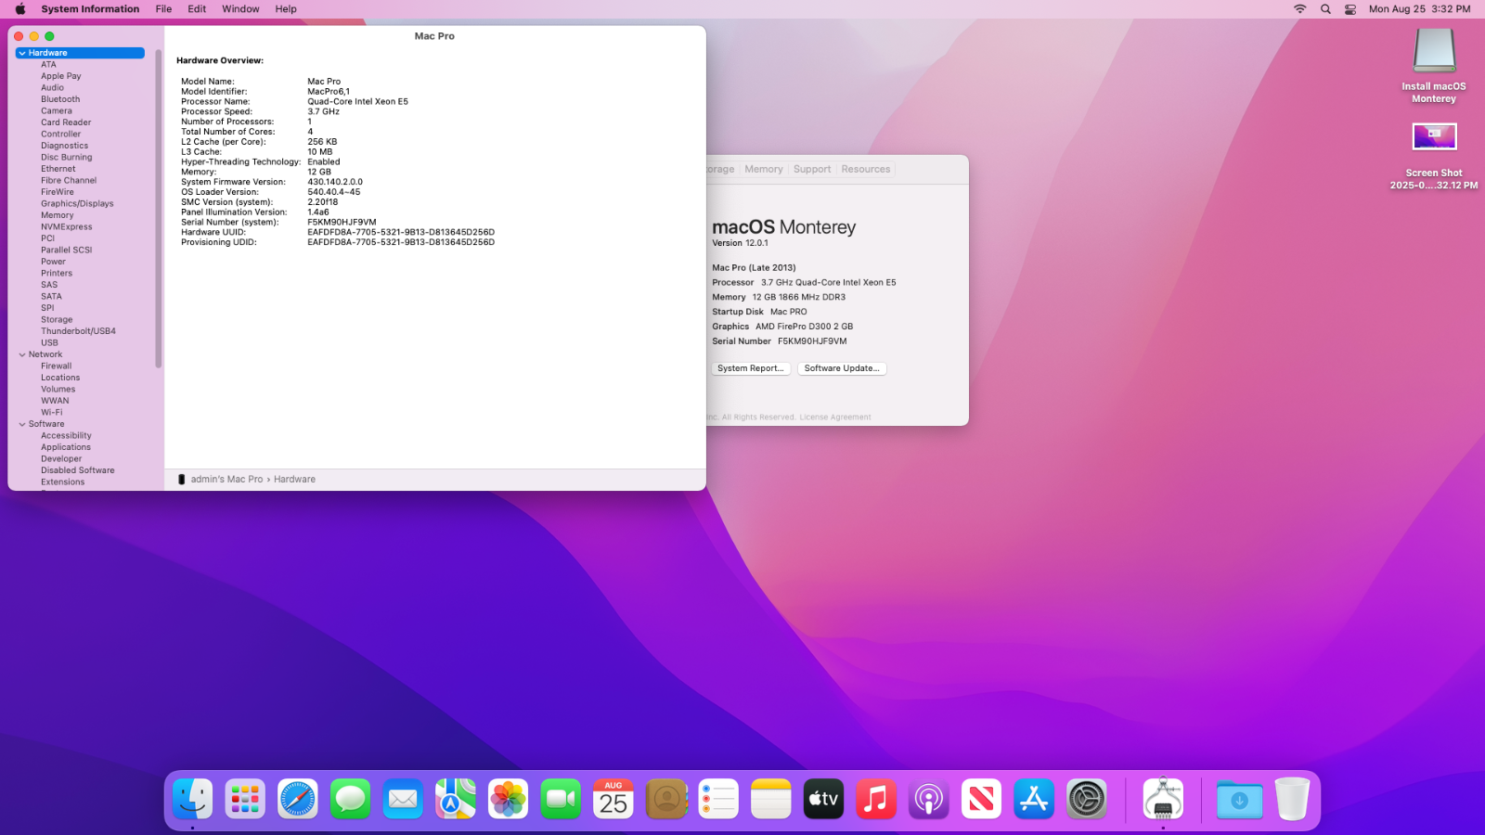
Task: Open News app in Dock
Action: click(x=981, y=799)
